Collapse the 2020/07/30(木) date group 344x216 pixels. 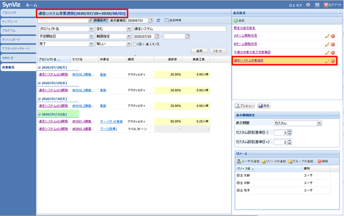[x=39, y=99]
